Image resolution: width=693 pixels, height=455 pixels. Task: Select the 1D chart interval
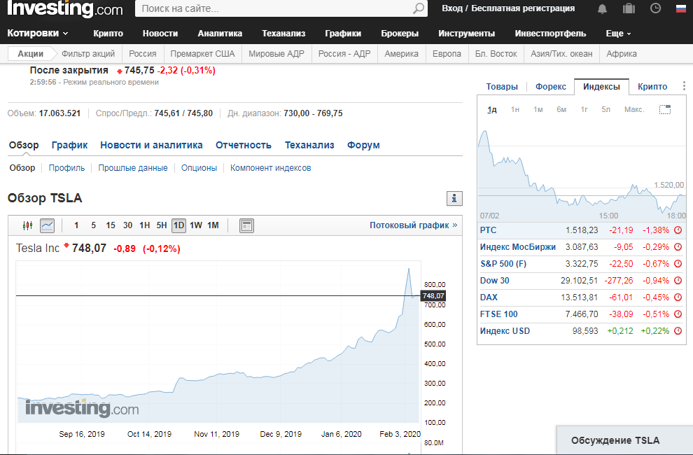point(178,225)
